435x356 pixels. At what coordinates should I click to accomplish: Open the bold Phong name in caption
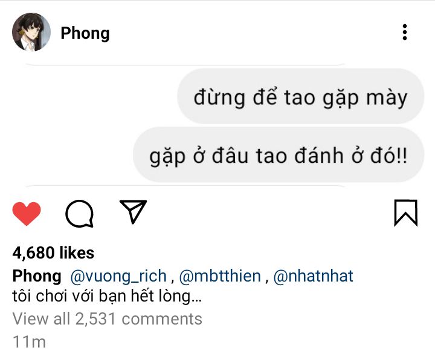[37, 276]
